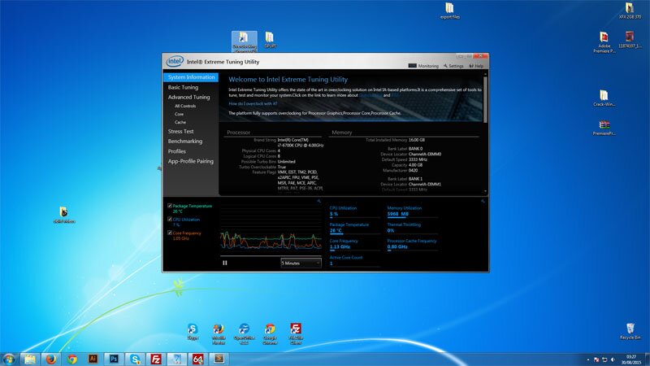
Task: Open AIDA64 from the taskbar
Action: click(197, 359)
